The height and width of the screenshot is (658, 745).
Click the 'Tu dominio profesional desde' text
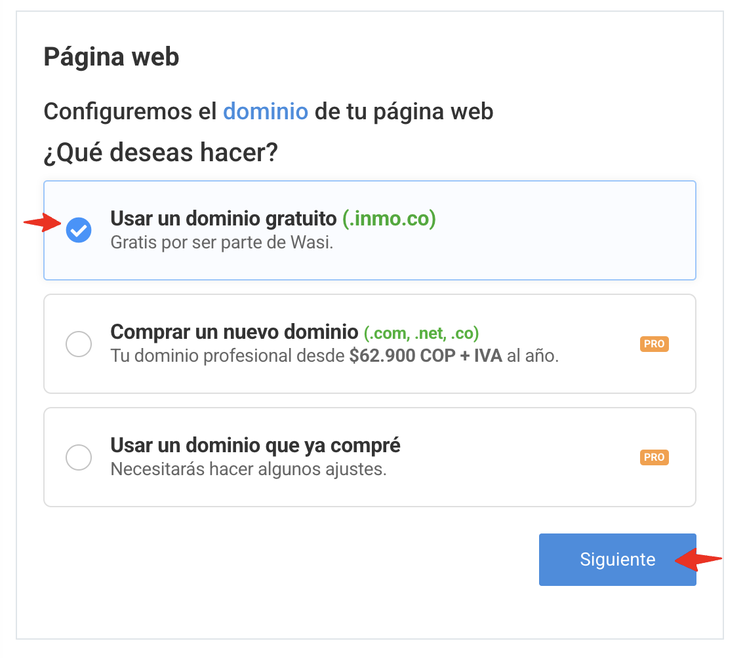point(228,357)
